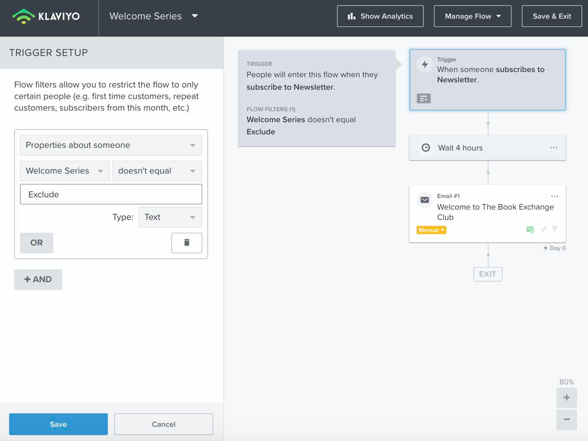Click the FLOW FILTERS (1) label
Viewport: 588px width, 441px height.
pyautogui.click(x=271, y=109)
